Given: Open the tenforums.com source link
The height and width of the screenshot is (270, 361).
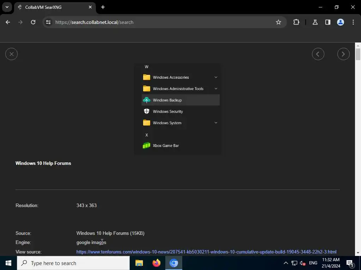Looking at the screenshot, I should click(x=206, y=252).
